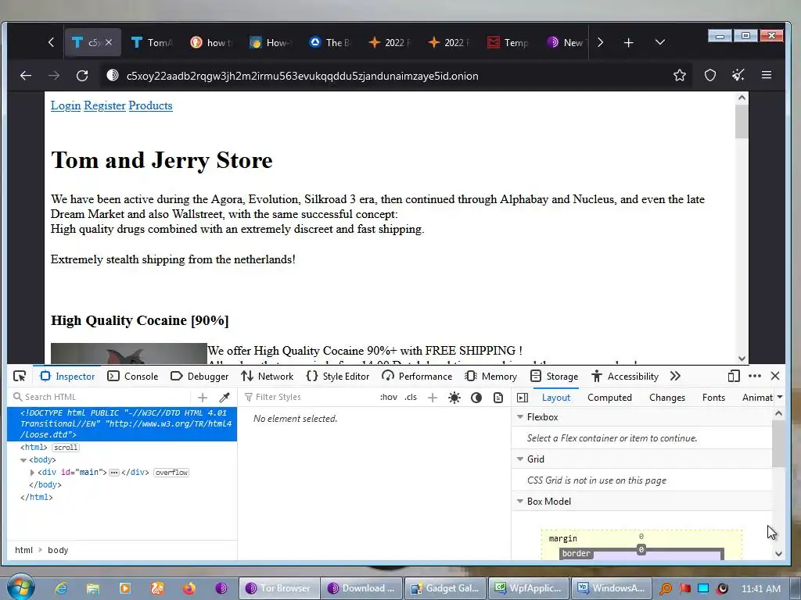
Task: Open the Storage panel
Action: 555,377
